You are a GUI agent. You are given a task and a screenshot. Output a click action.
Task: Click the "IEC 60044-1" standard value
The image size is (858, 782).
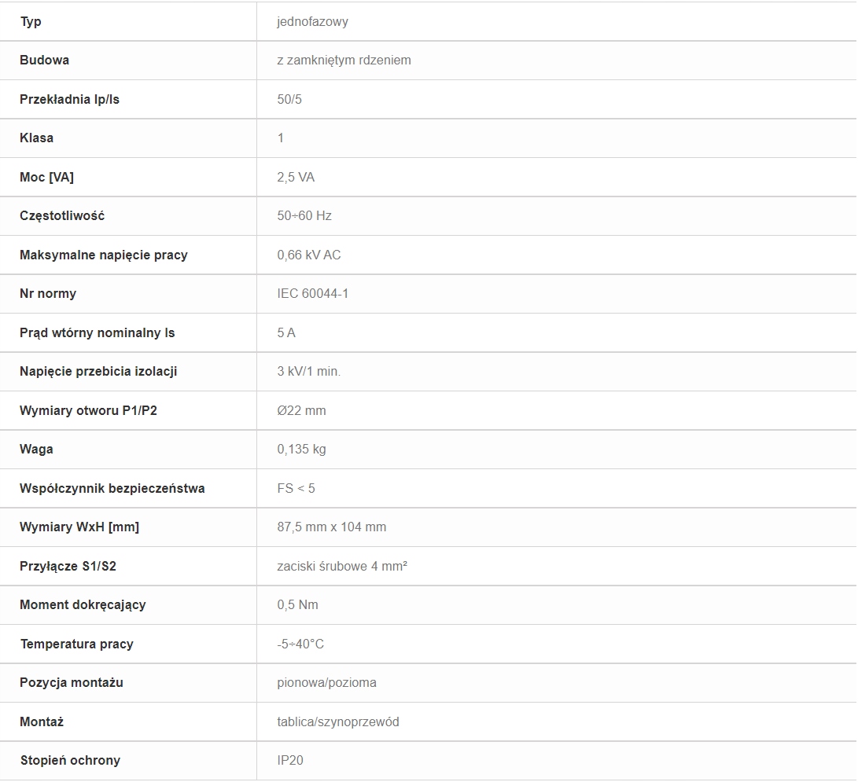313,293
